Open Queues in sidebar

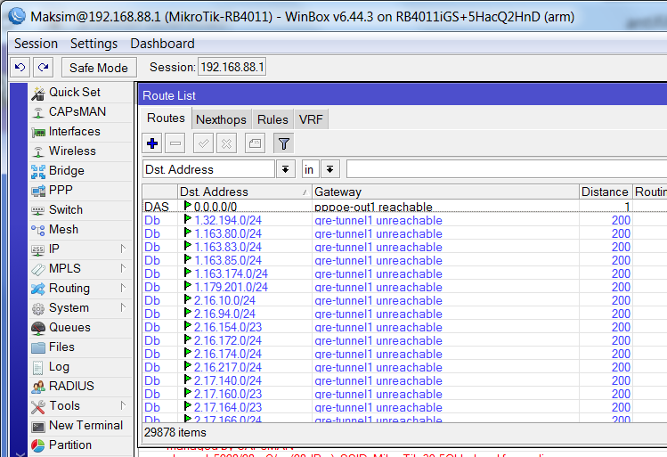(x=81, y=327)
